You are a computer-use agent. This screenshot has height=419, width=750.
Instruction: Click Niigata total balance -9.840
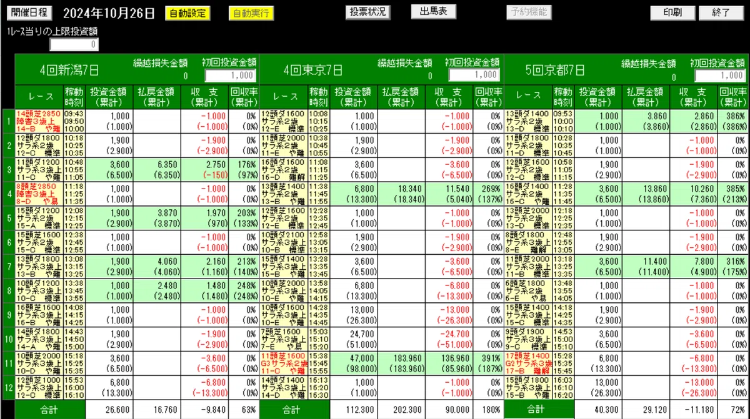pos(204,410)
